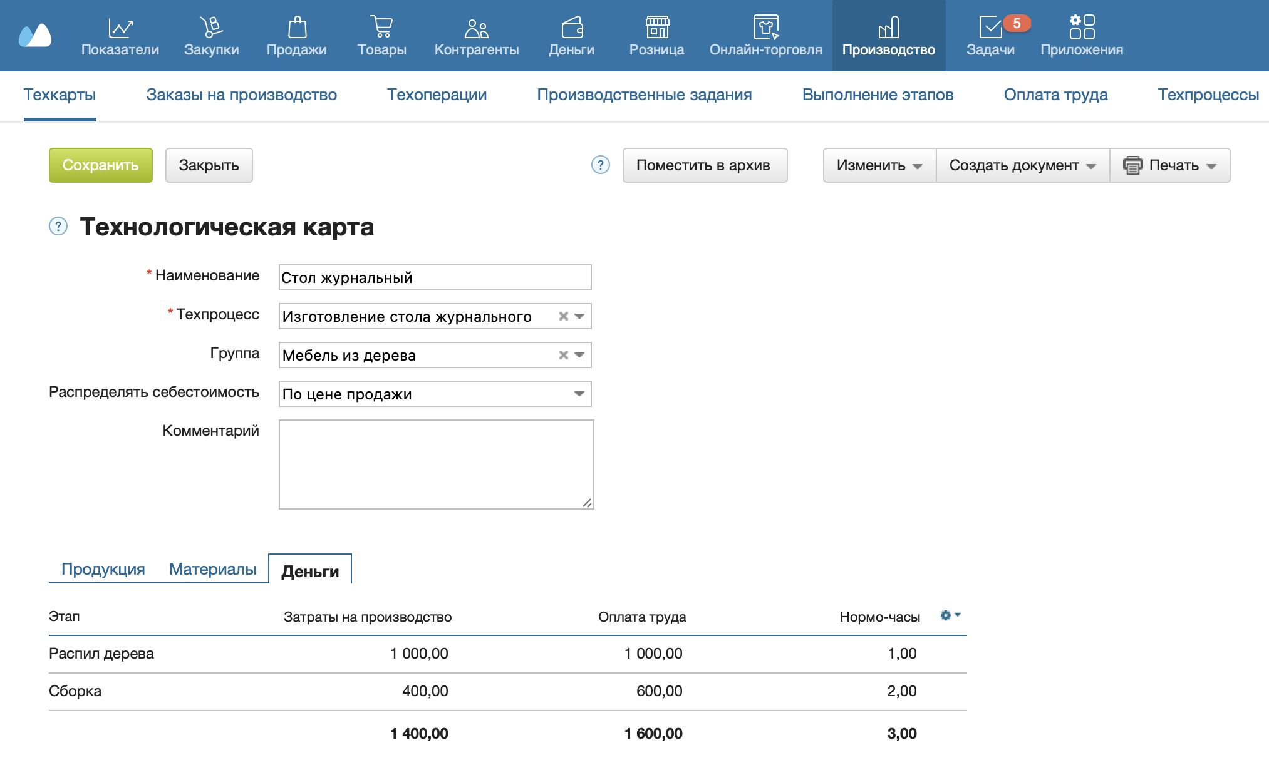Click help icon beside Технологическая карта heading
The height and width of the screenshot is (770, 1269).
tap(58, 226)
